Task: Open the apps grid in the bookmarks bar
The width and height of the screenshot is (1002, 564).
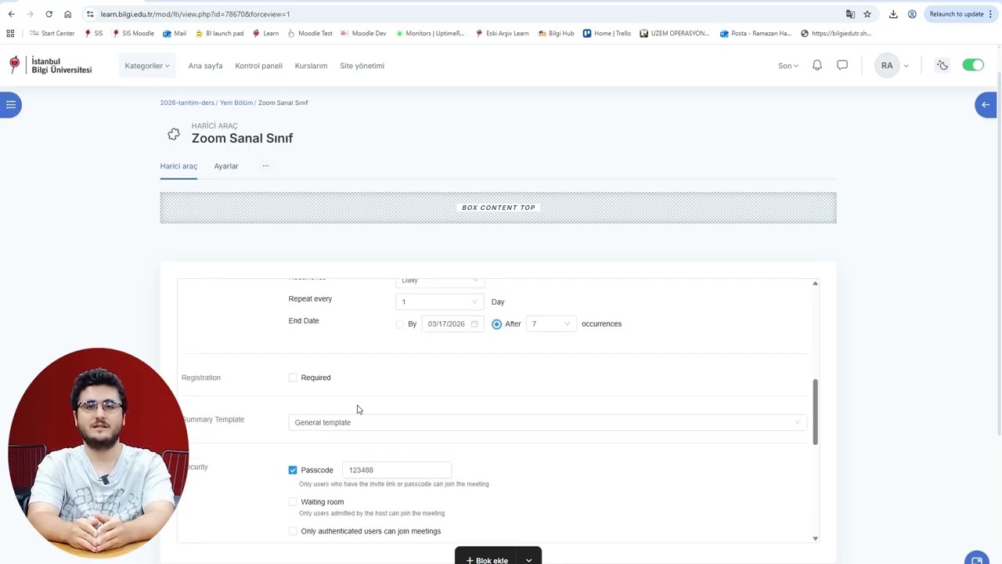Action: 10,34
